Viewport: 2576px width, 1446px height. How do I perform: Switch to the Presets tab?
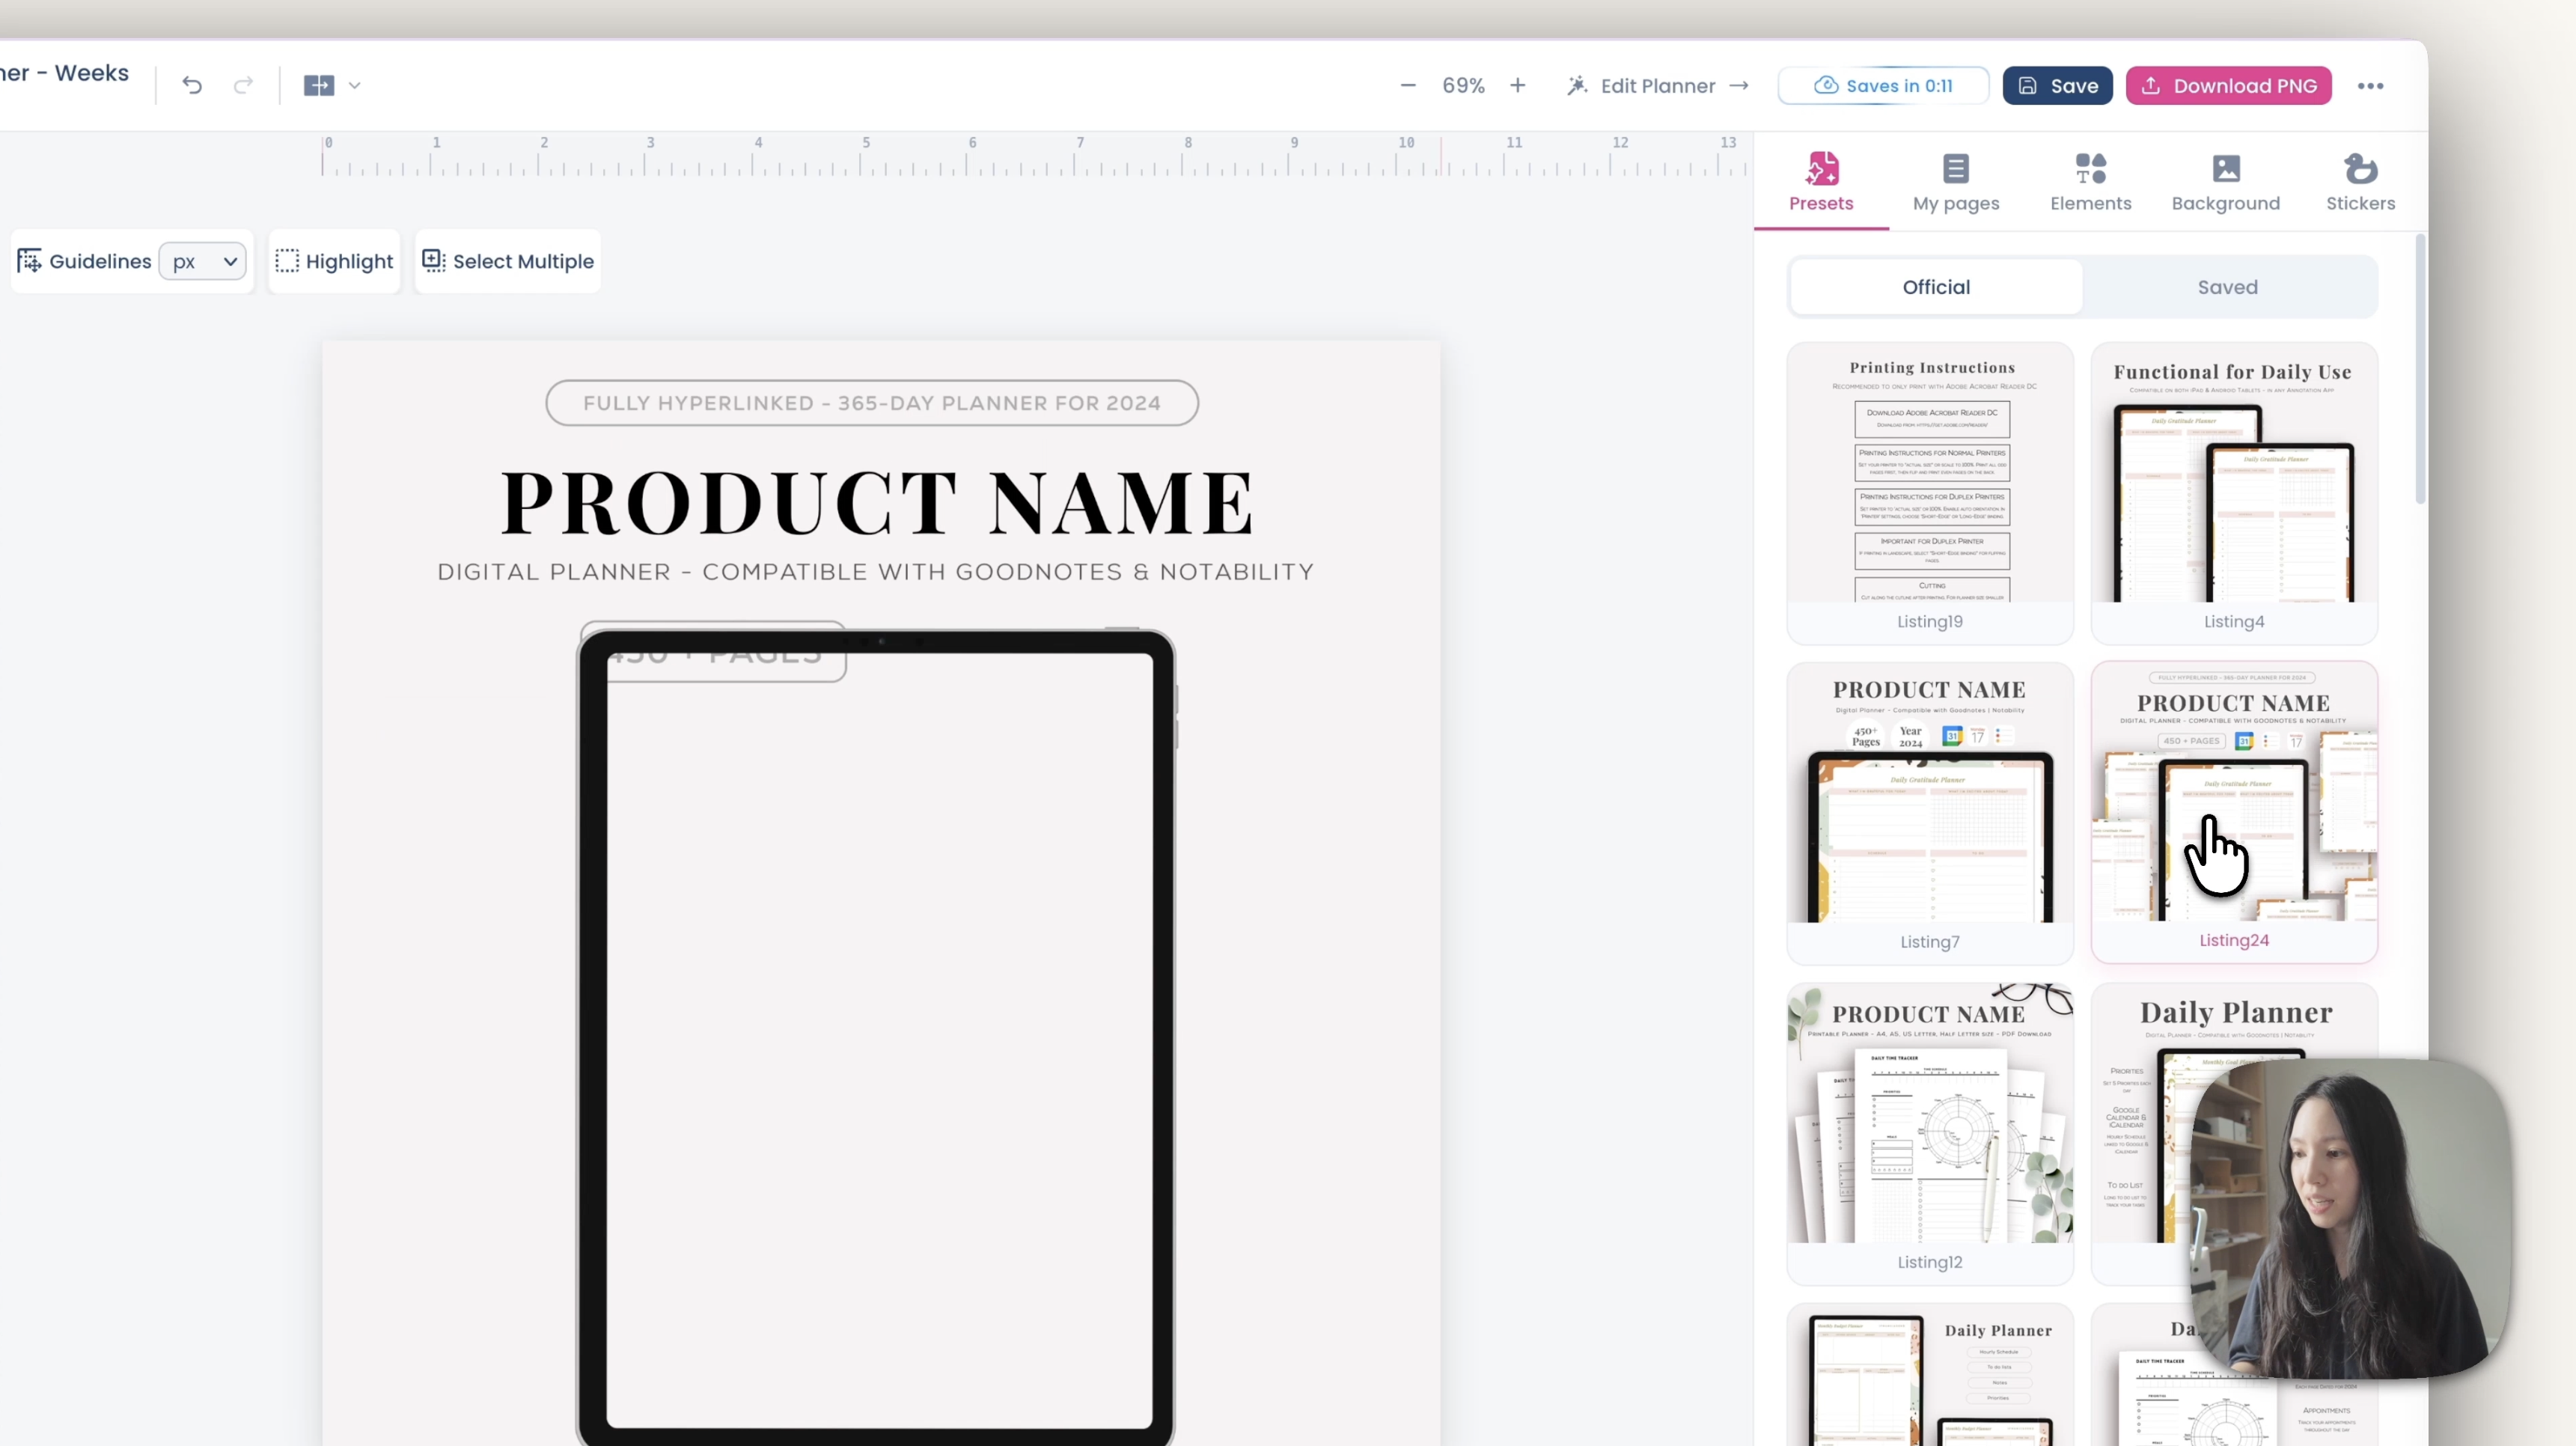click(x=1821, y=182)
